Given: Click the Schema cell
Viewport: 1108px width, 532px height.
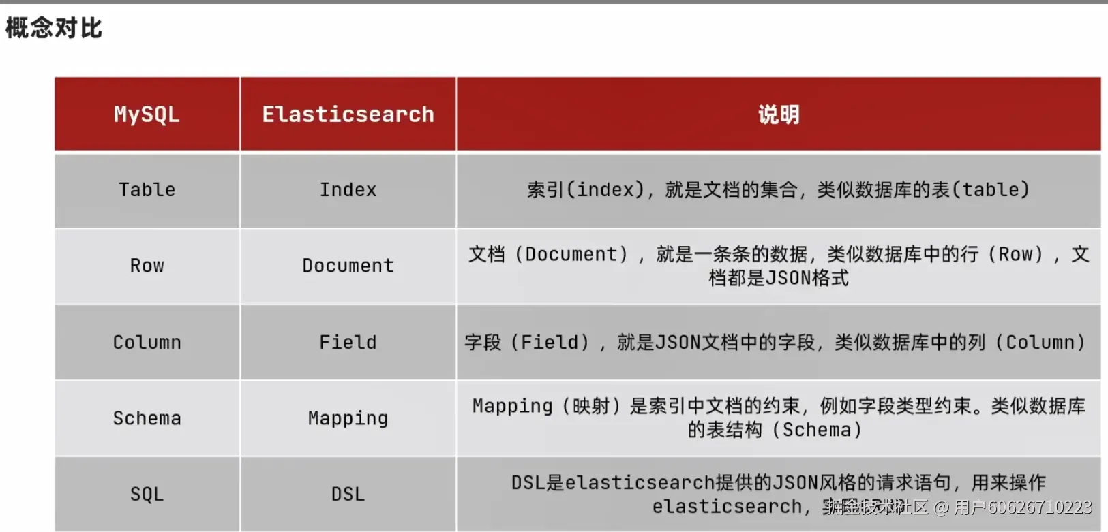Looking at the screenshot, I should (147, 418).
